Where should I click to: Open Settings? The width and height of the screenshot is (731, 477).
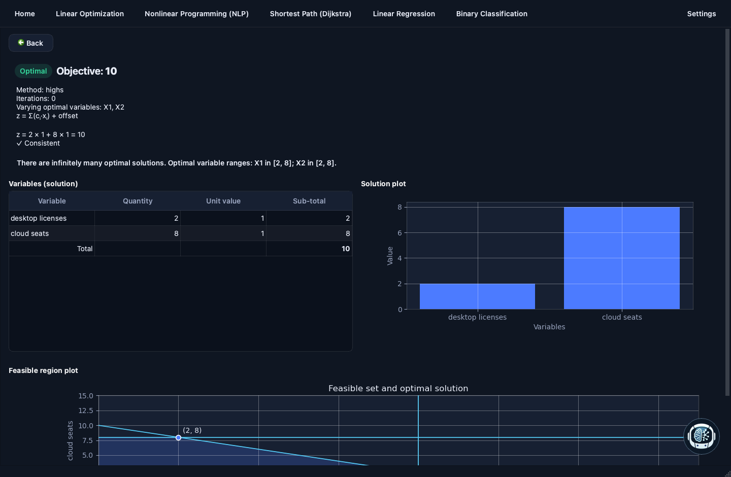point(702,14)
